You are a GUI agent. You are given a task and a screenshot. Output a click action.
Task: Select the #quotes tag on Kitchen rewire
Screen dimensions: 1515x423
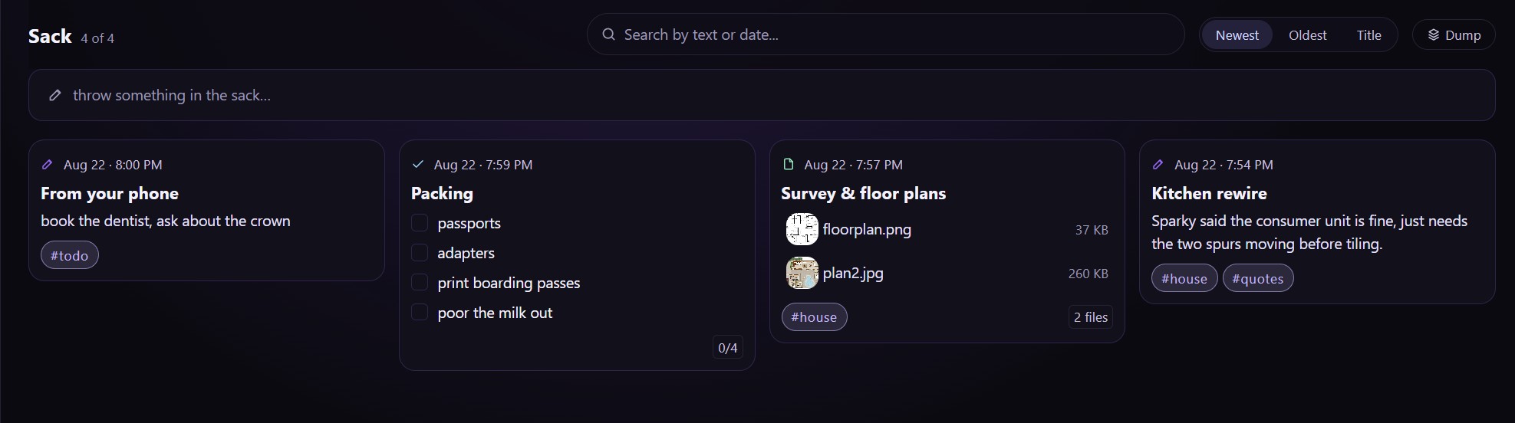click(1257, 279)
